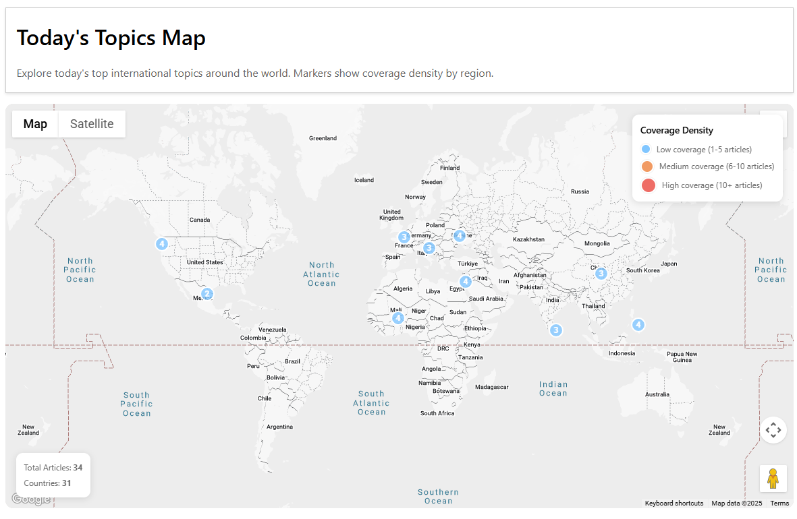797x519 pixels.
Task: Open the Keyboard shortcuts link
Action: (674, 503)
